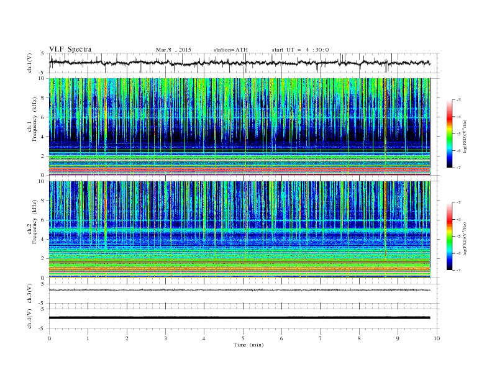Select the "ch.1(V)" waveform axis label

[x=30, y=63]
